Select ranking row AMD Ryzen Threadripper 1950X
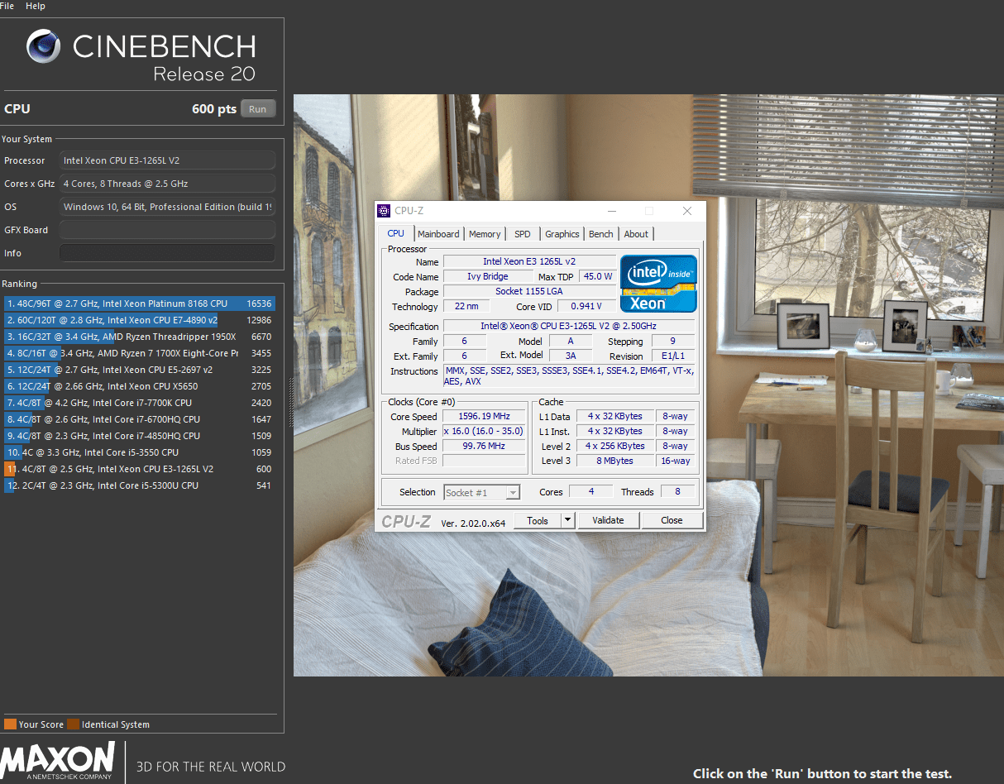The height and width of the screenshot is (784, 1004). [139, 337]
